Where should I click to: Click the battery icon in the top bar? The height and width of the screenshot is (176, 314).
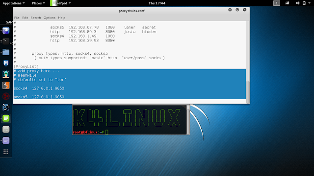click(304, 3)
